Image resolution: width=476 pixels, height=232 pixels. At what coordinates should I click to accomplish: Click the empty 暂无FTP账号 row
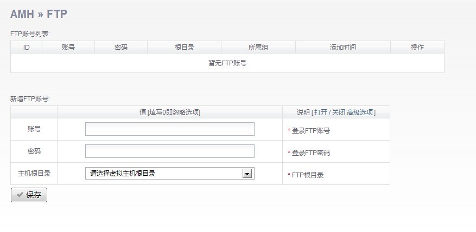227,63
